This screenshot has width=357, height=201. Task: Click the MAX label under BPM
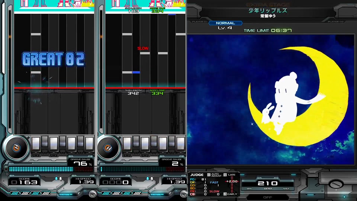(286, 189)
